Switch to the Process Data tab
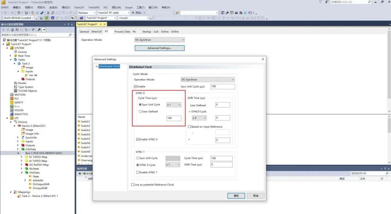Screen dimensions: 391x214 (122, 32)
